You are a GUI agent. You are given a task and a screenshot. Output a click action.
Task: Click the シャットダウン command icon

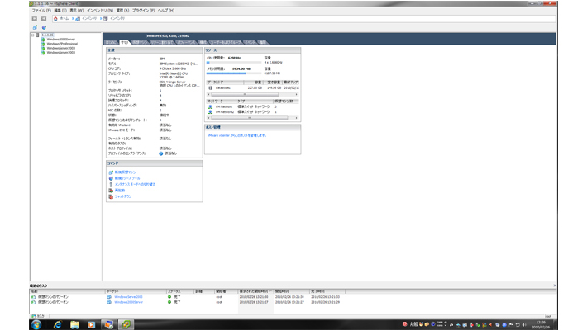111,196
